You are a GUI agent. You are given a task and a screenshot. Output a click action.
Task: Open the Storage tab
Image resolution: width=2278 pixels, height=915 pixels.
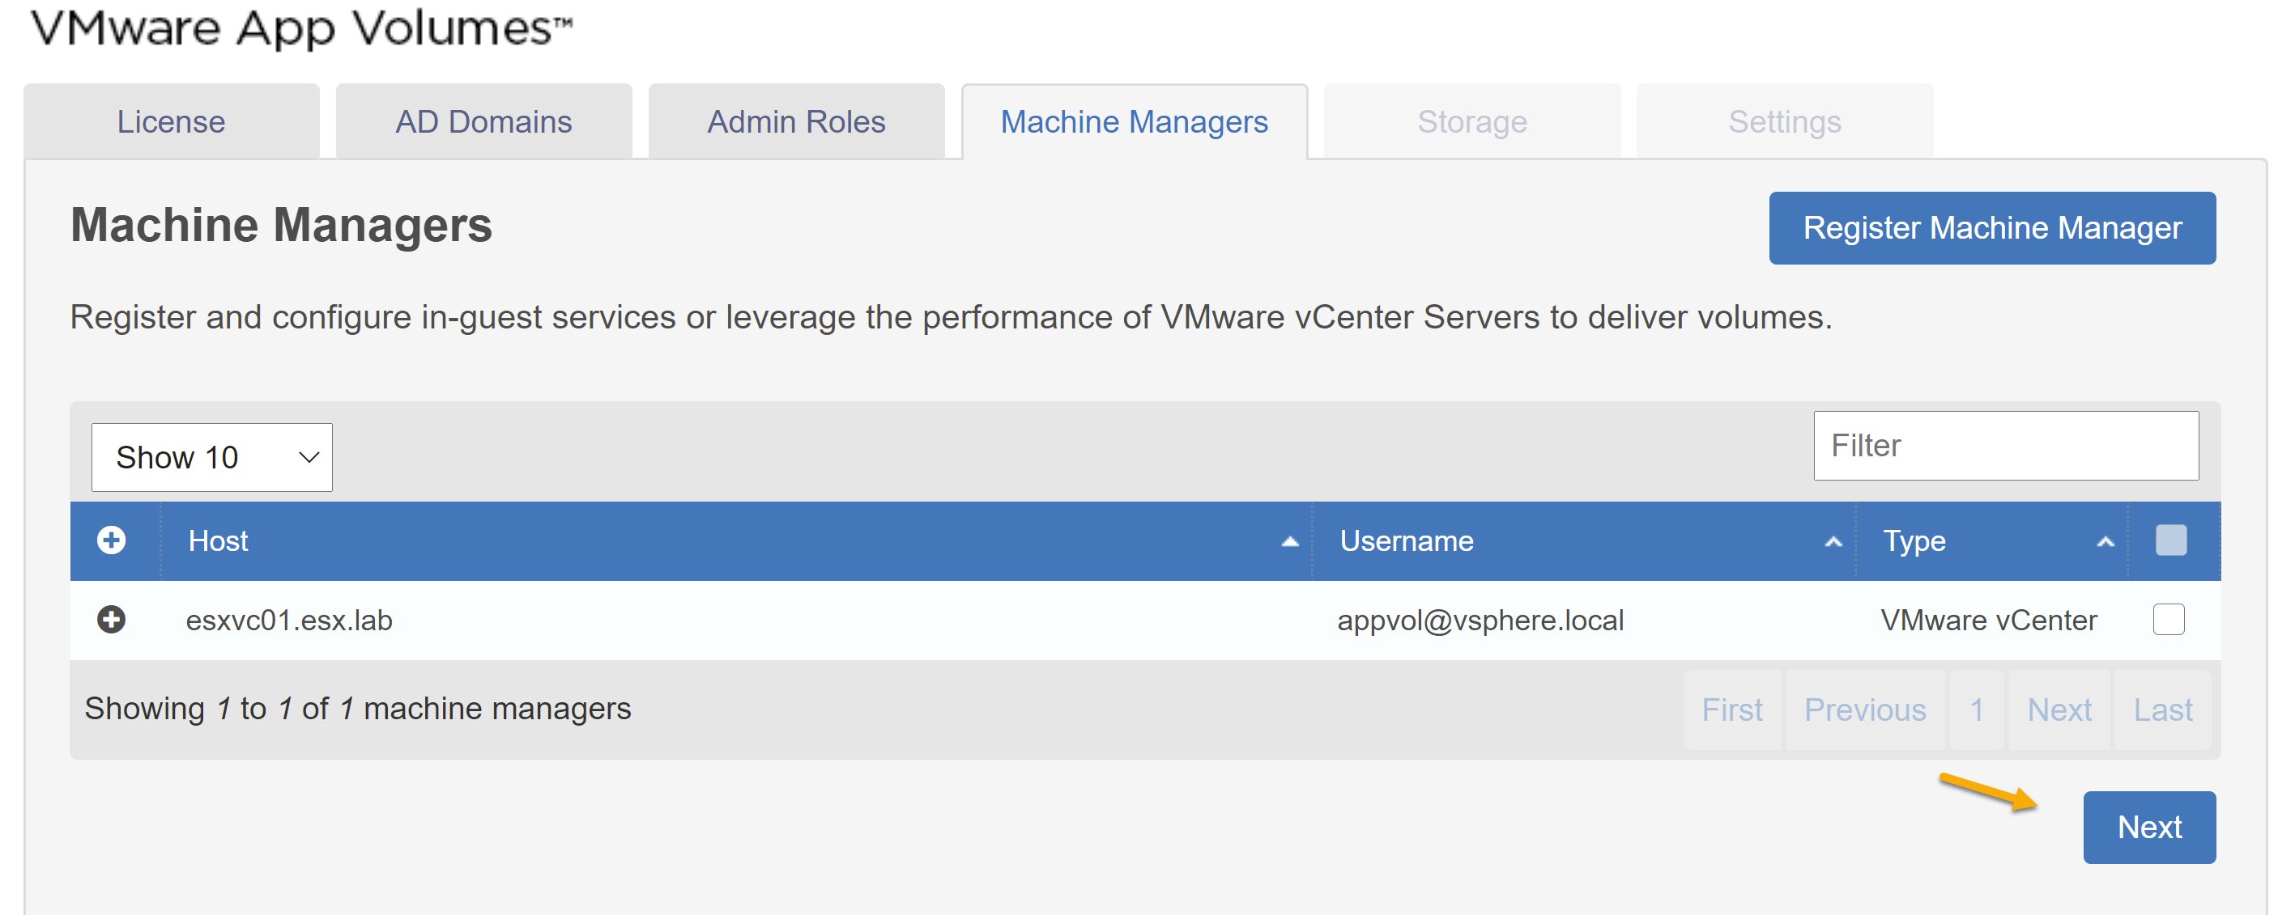tap(1472, 122)
